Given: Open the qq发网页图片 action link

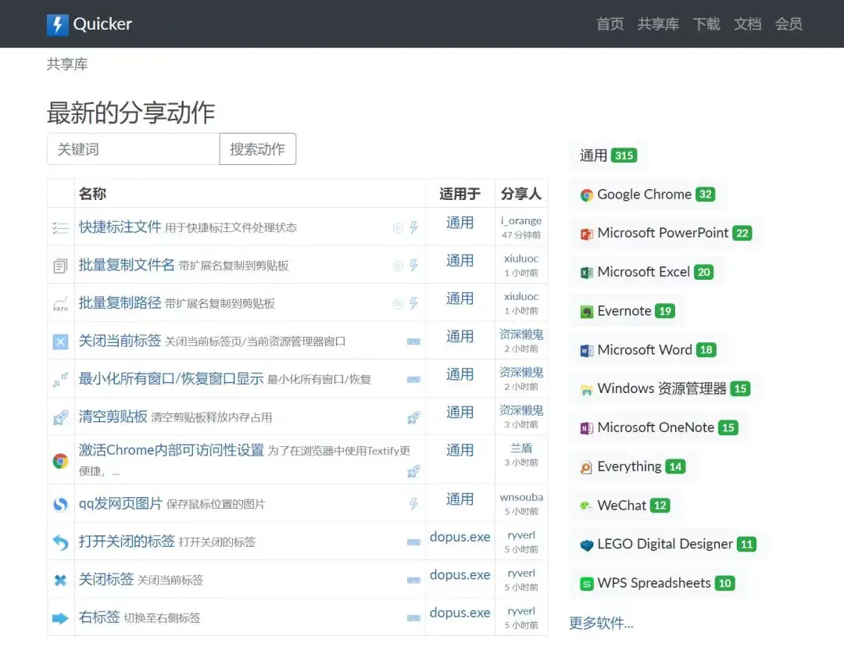Looking at the screenshot, I should (120, 504).
